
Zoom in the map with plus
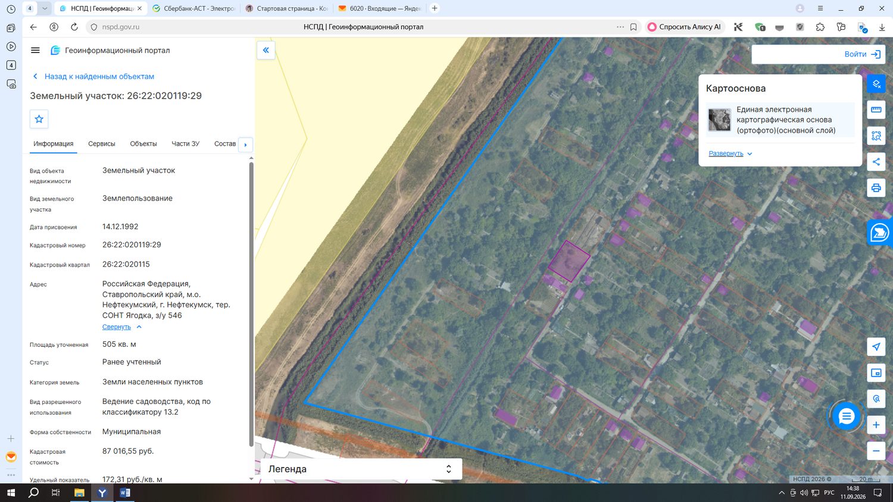[x=876, y=425]
